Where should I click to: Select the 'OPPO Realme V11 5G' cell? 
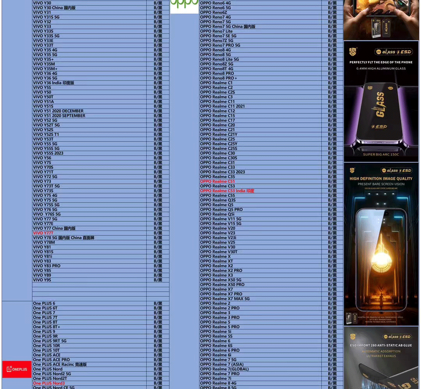click(260, 219)
